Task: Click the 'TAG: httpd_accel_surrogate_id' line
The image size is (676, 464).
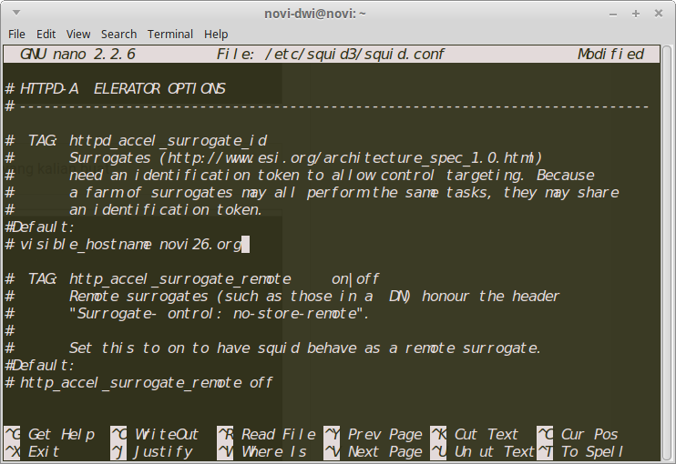Action: point(137,141)
